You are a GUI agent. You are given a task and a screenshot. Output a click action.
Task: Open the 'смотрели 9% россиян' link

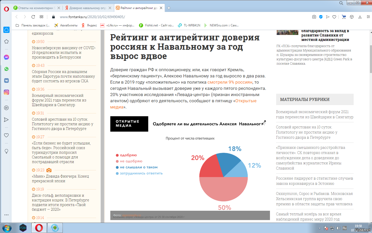tap(230, 82)
